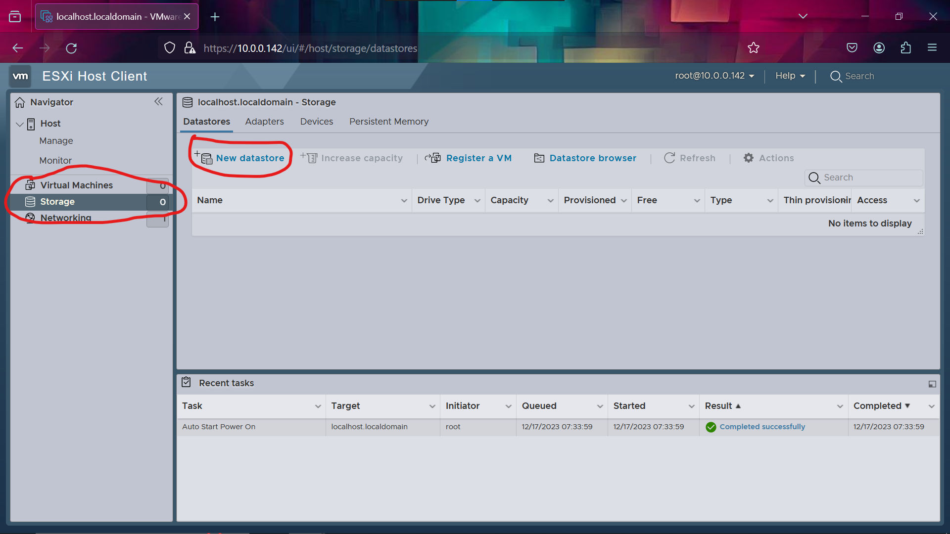Click the New datastore button

tap(239, 158)
